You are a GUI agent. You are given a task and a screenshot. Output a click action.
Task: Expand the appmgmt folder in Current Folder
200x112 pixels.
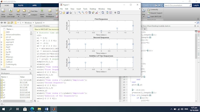click(x=1, y=42)
